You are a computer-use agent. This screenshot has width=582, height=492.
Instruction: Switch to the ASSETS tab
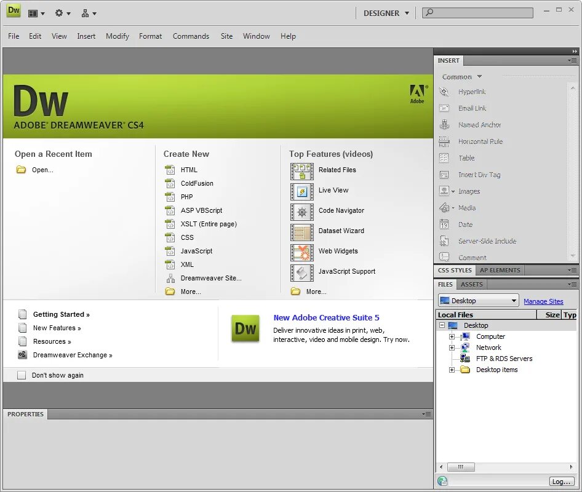(471, 284)
